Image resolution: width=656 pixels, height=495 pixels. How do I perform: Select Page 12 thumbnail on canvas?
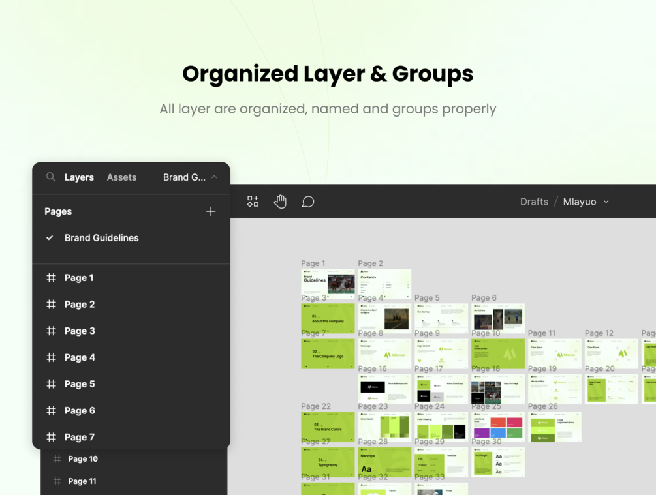tap(611, 353)
